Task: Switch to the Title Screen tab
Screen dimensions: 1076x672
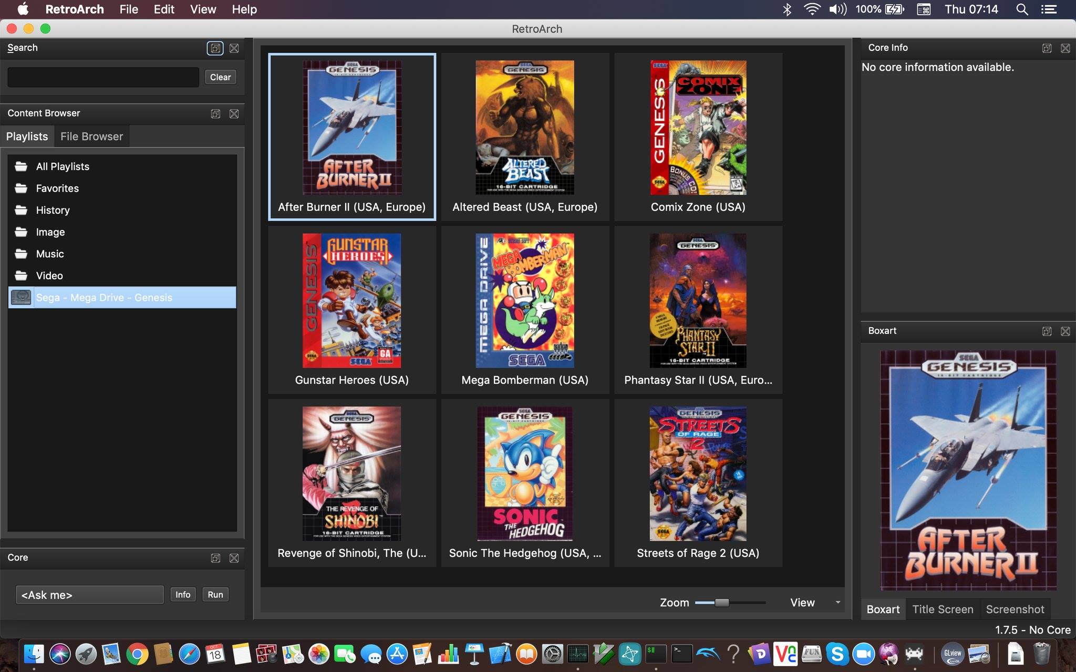Action: tap(943, 610)
